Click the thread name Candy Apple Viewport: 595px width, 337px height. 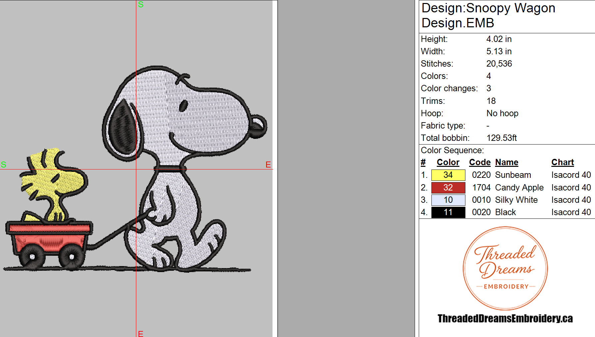[519, 187]
